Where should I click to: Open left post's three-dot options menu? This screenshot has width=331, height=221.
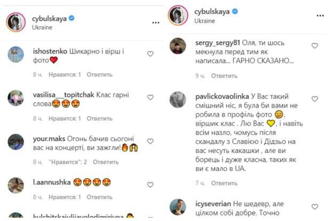pyautogui.click(x=155, y=22)
